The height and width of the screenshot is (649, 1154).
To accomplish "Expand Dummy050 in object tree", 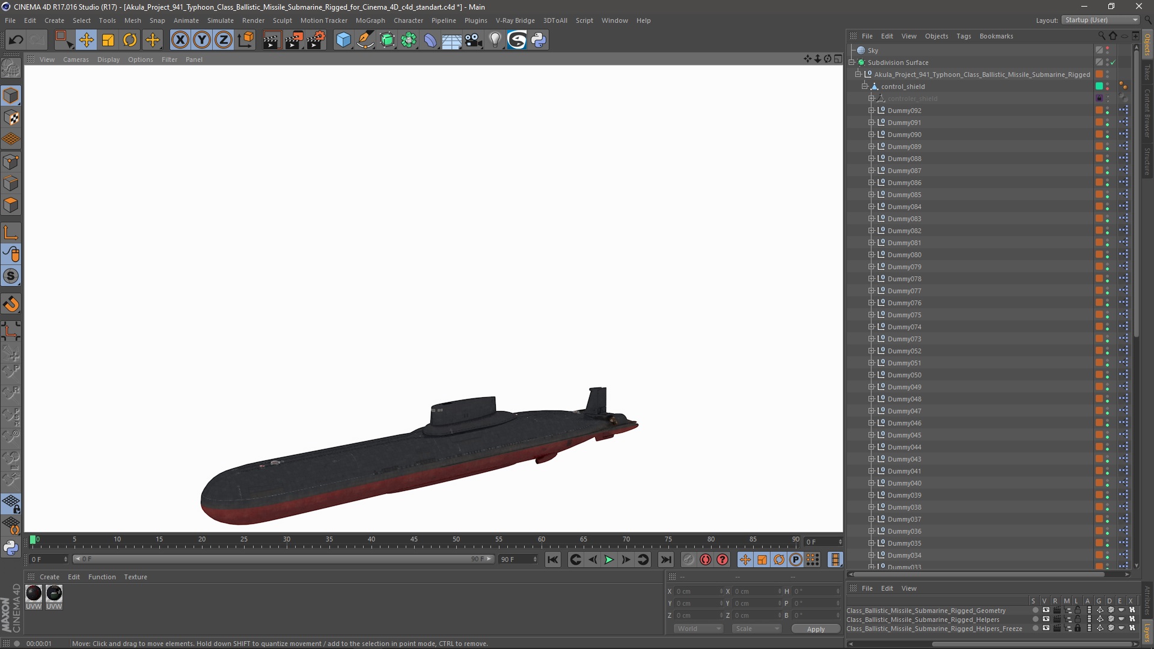I will pos(871,375).
